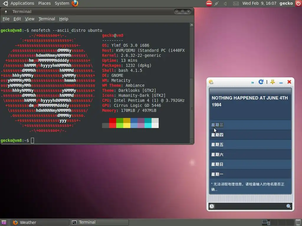Select the 星期一 forecast row

coord(250,174)
